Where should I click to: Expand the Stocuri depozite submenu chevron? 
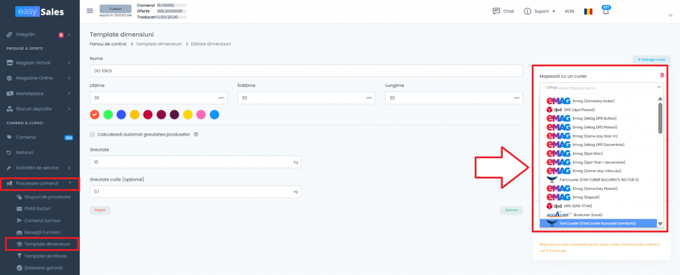point(69,108)
